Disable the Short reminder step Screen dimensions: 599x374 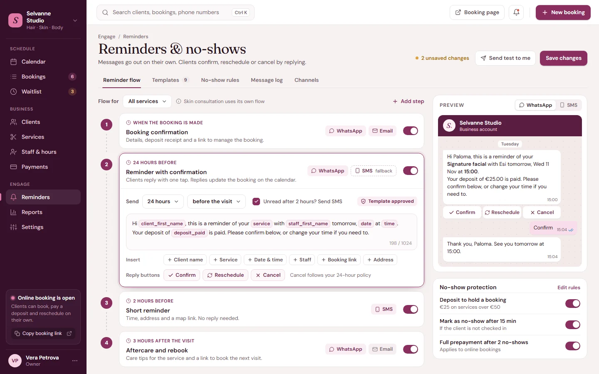click(x=411, y=309)
